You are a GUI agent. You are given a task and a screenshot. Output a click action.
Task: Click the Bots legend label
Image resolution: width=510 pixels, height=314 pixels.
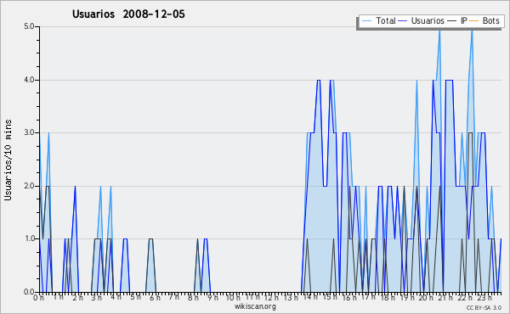tap(490, 20)
